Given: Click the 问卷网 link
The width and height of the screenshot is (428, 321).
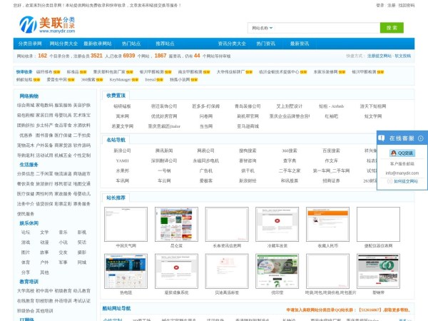Looking at the screenshot, I should pos(206,116).
